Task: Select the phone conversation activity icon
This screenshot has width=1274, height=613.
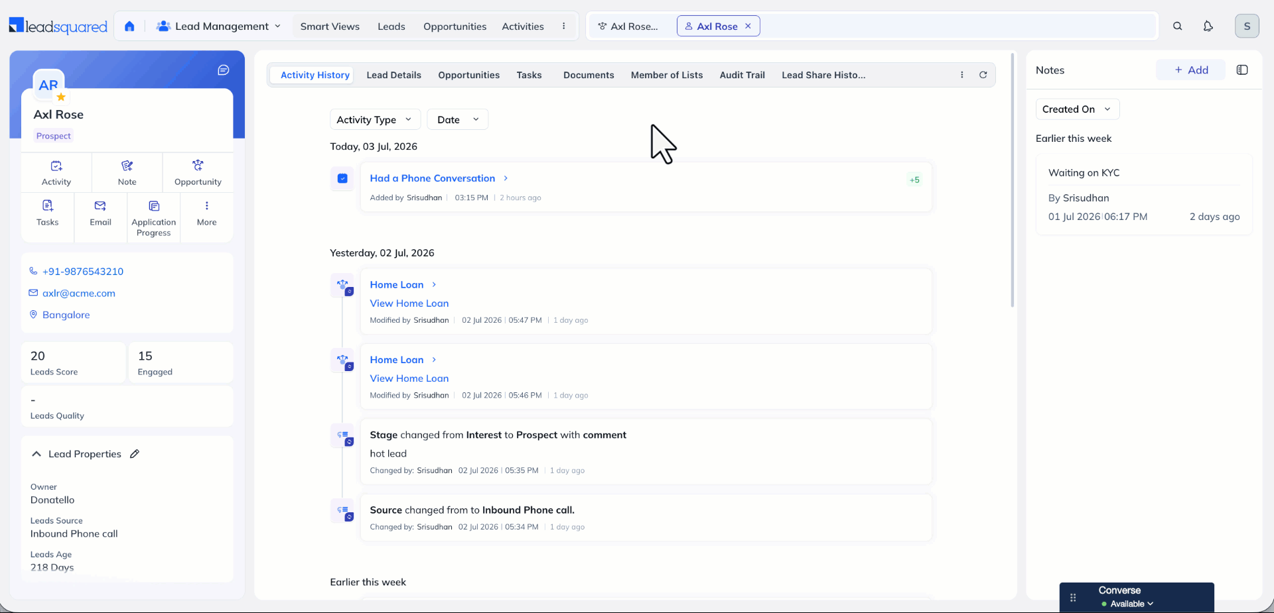Action: [342, 178]
